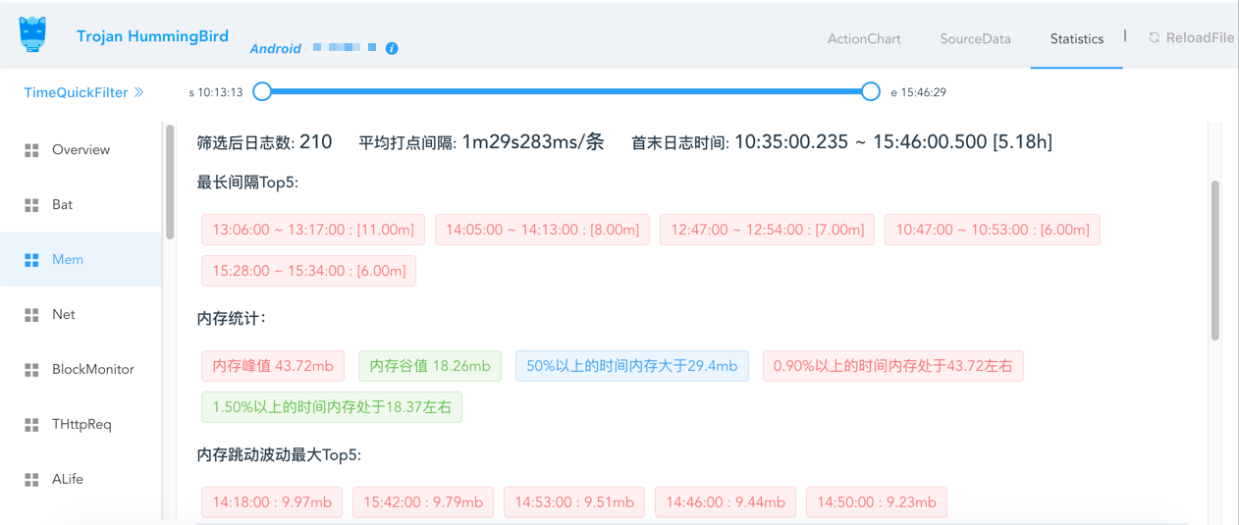Click the ReloadFile refresh icon
Viewport: 1239px width, 525px height.
1155,37
